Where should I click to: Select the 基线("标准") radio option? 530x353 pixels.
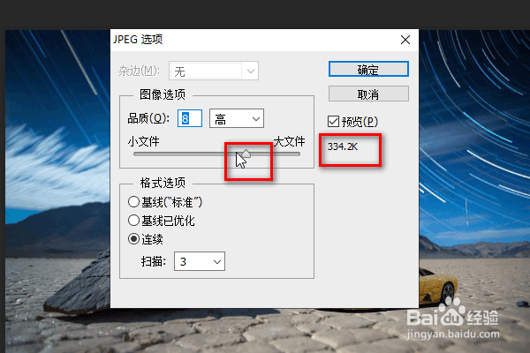point(134,202)
